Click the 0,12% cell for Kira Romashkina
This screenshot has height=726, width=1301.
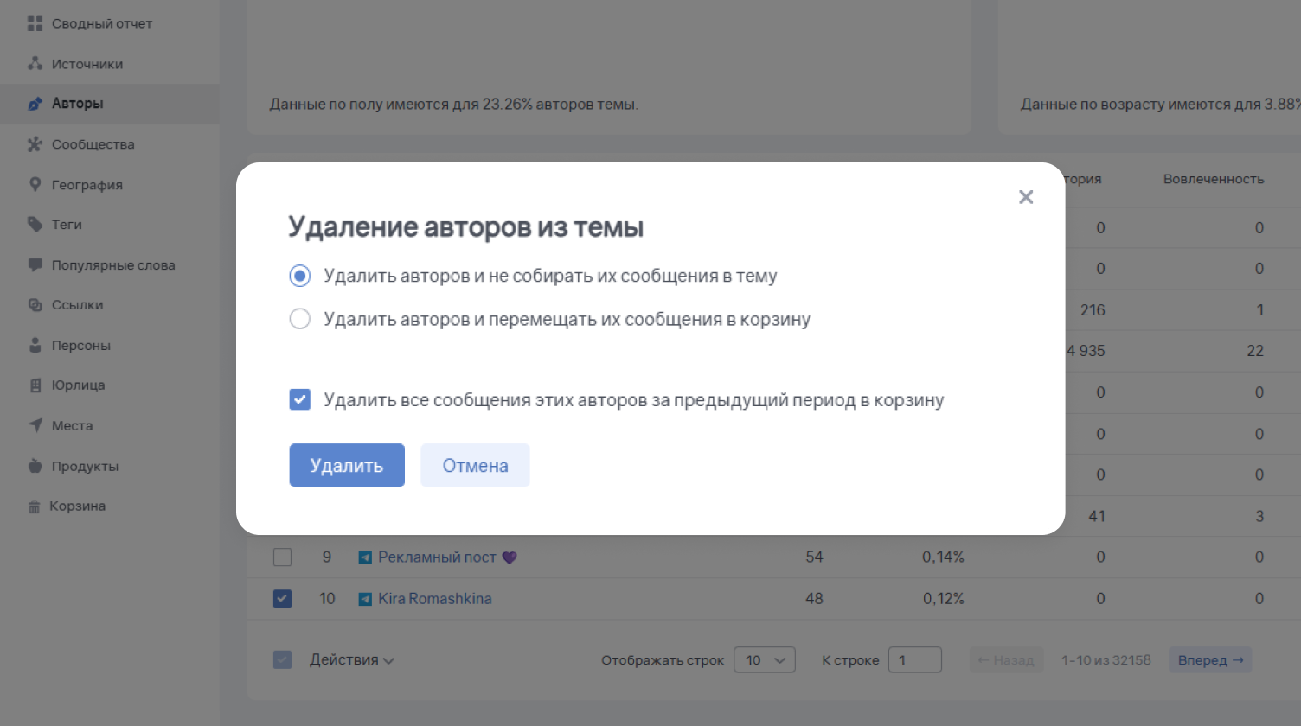click(943, 599)
